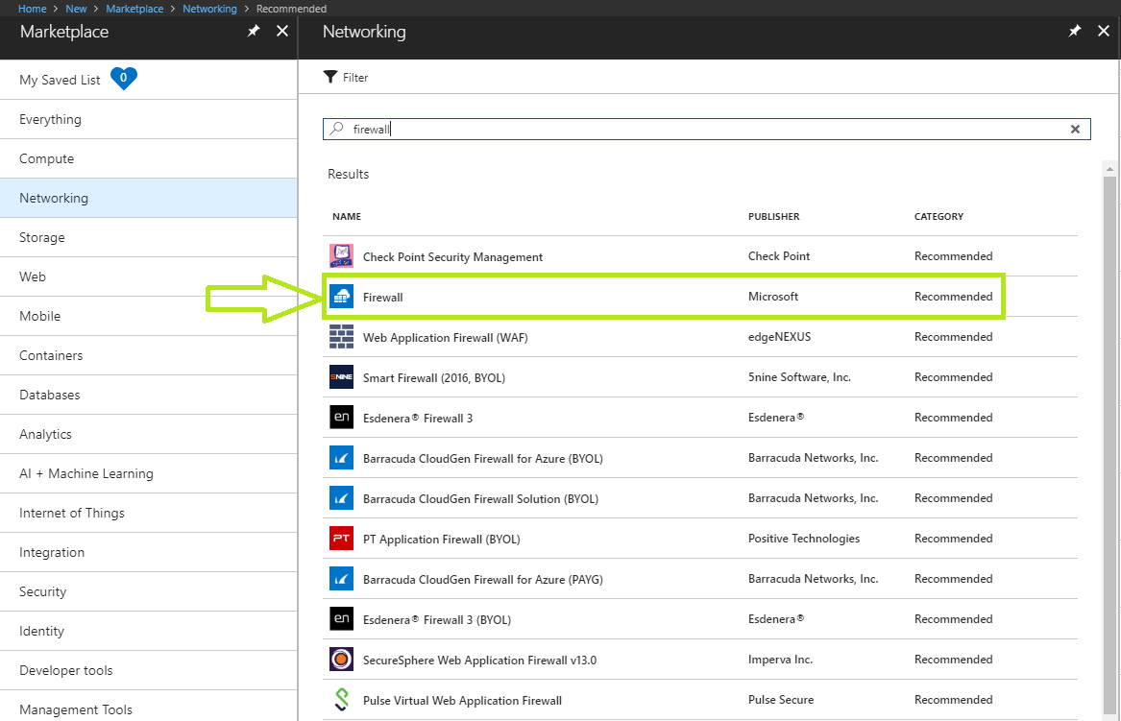Click the Esdenera Firewall 3 BYOL icon
This screenshot has width=1121, height=721.
pos(342,619)
